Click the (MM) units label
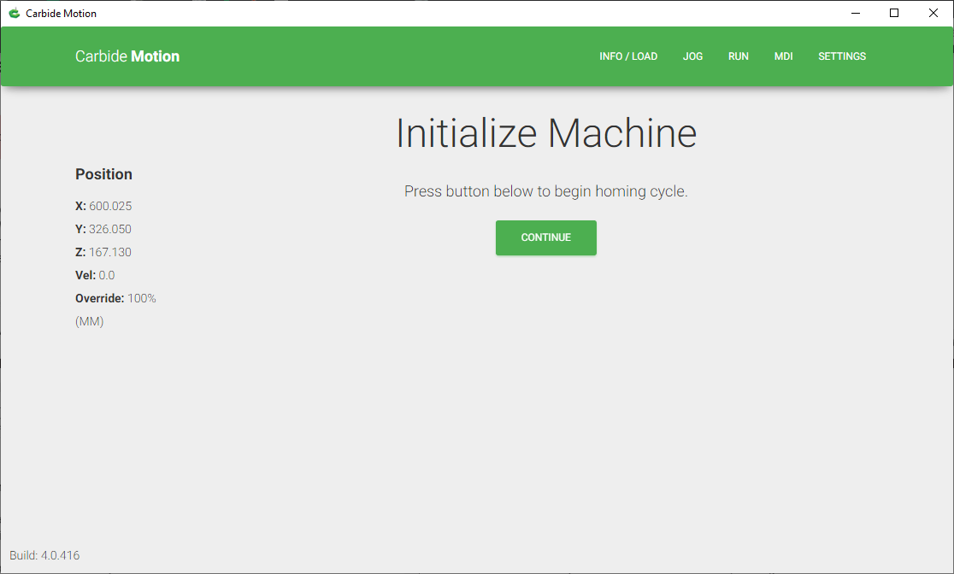 pos(90,322)
